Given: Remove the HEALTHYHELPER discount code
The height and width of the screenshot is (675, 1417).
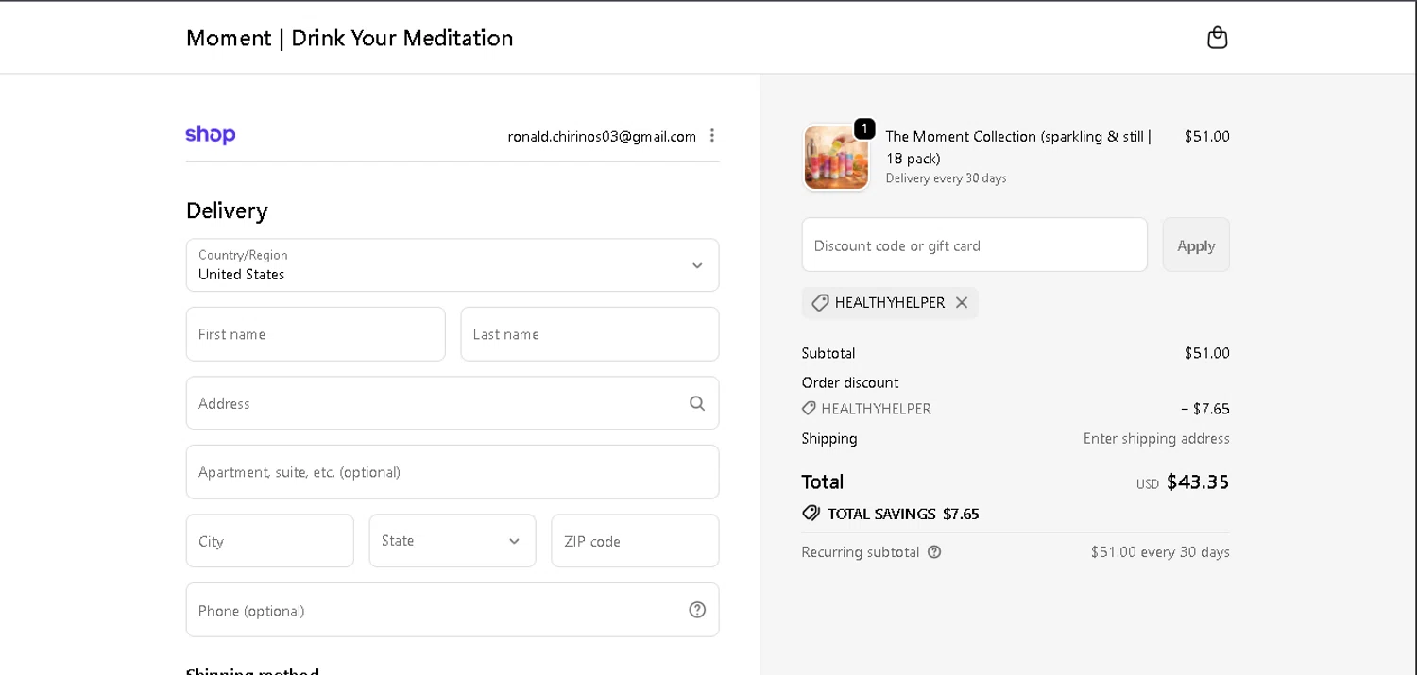Looking at the screenshot, I should (962, 303).
